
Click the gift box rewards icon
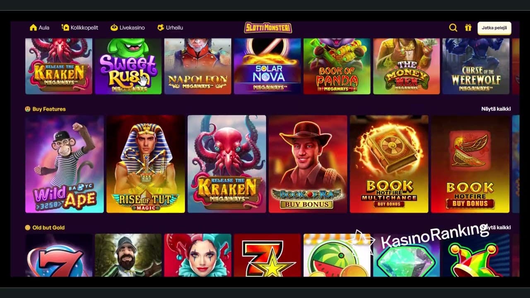(x=468, y=28)
